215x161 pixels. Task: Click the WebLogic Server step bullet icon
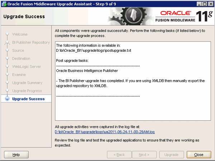[x=7, y=66]
